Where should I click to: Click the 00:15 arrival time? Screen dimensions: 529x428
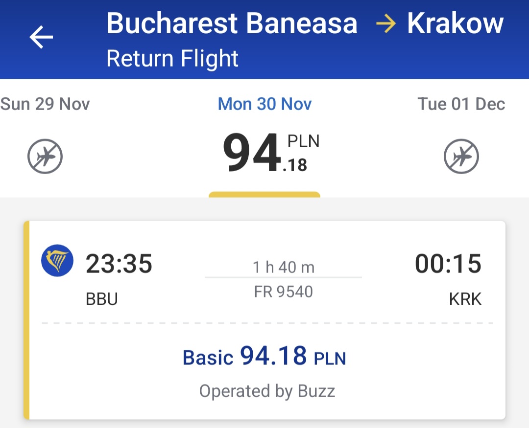[x=448, y=264]
